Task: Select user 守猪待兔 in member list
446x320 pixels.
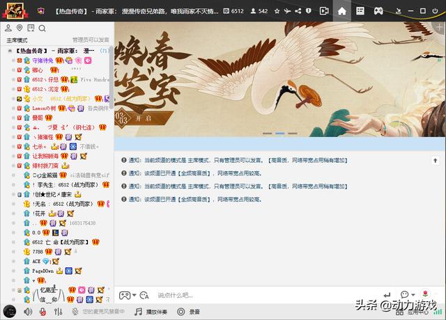Action: tap(43, 61)
